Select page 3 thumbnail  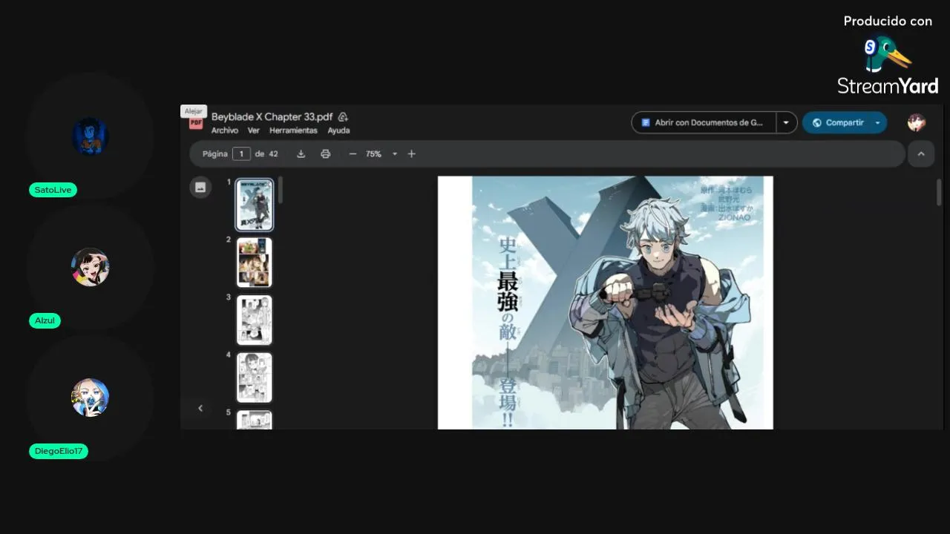pyautogui.click(x=255, y=320)
